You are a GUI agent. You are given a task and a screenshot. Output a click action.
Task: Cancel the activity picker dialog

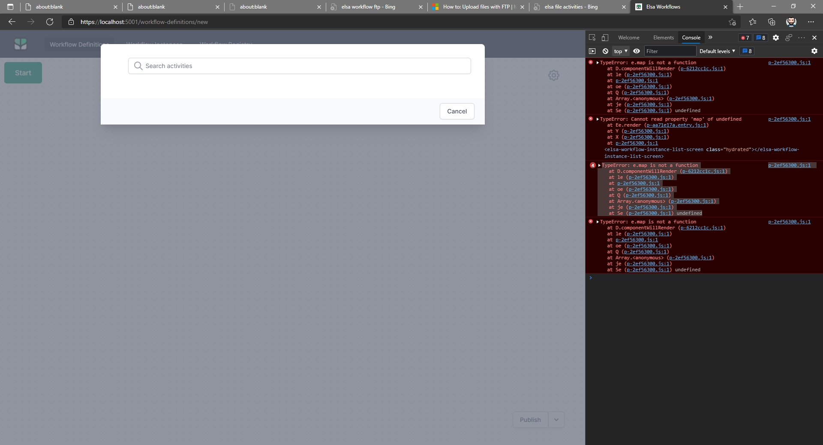coord(457,111)
